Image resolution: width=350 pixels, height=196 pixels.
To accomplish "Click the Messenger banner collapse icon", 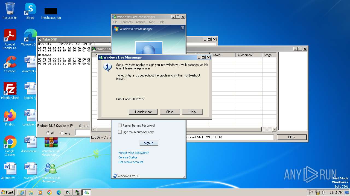I will click(x=182, y=28).
